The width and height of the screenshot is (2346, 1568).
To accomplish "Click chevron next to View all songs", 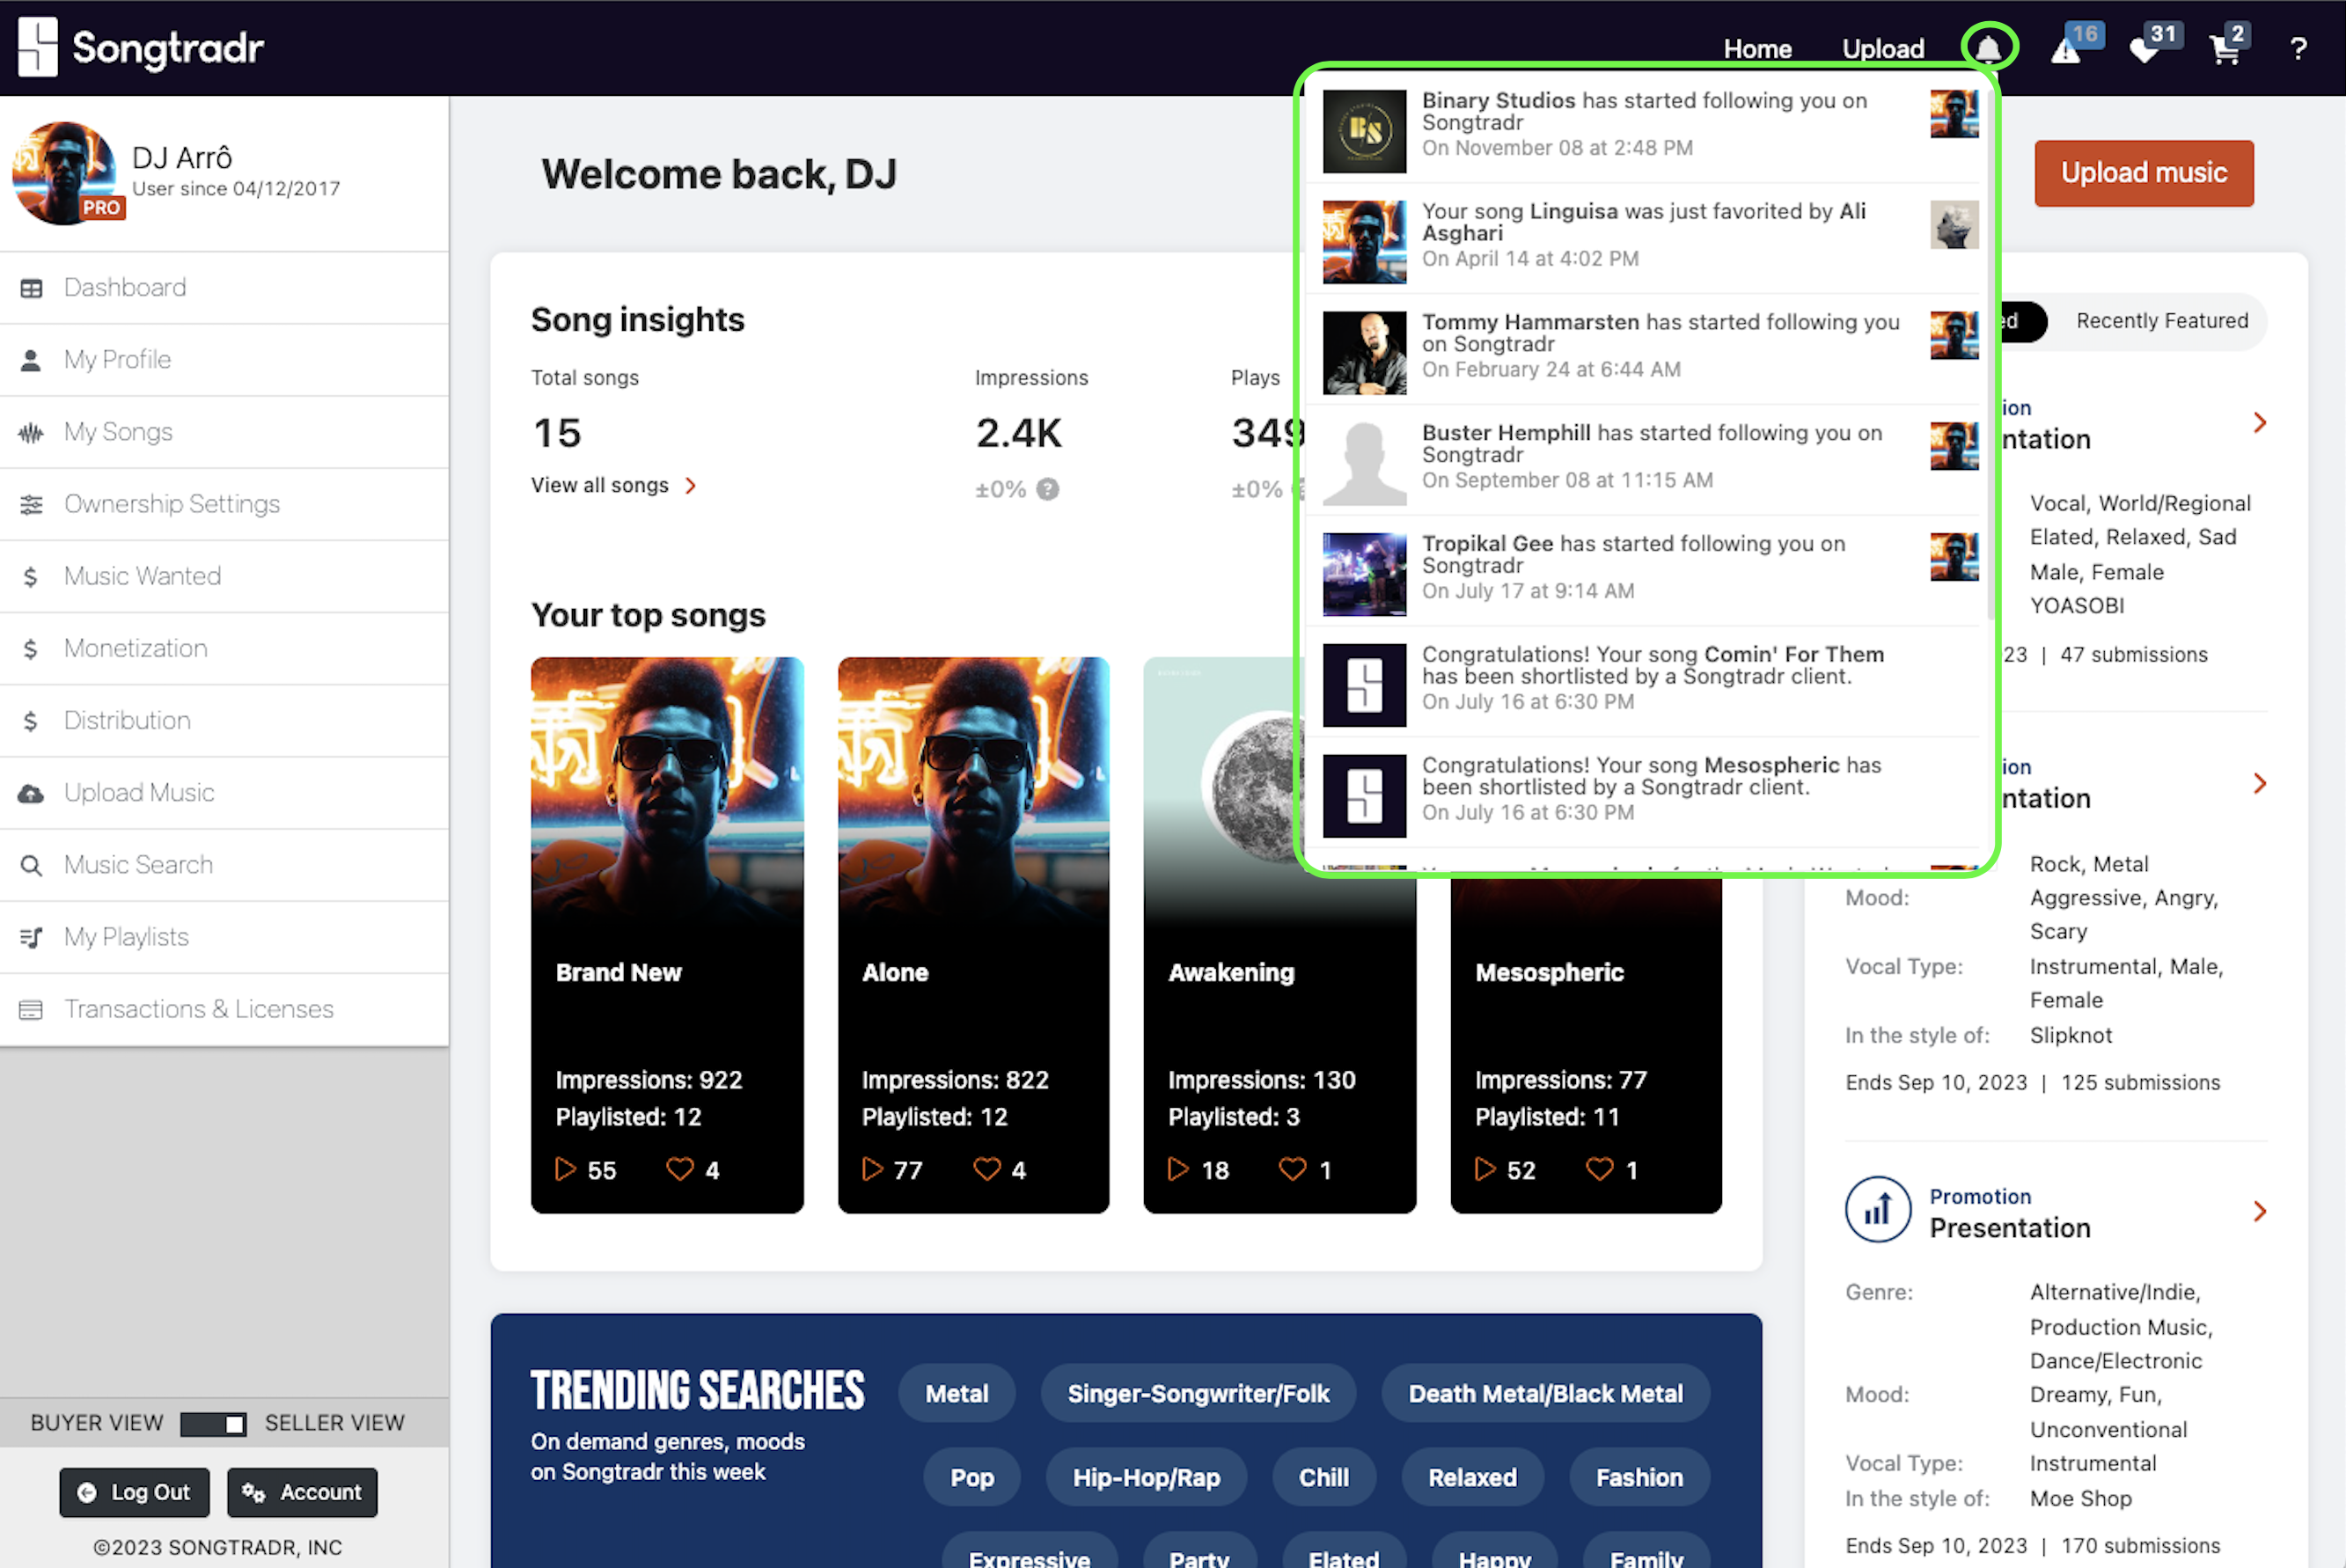I will [x=690, y=486].
